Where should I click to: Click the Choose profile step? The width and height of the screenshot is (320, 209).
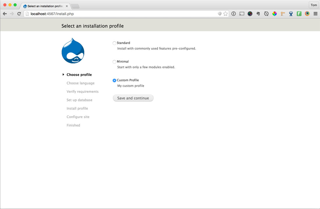(x=79, y=75)
